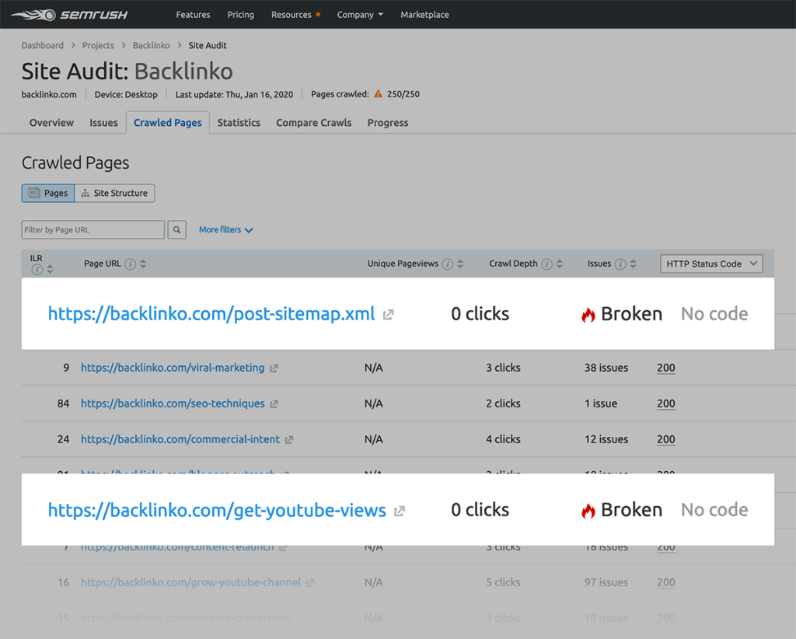Switch to the Issues tab

(103, 122)
